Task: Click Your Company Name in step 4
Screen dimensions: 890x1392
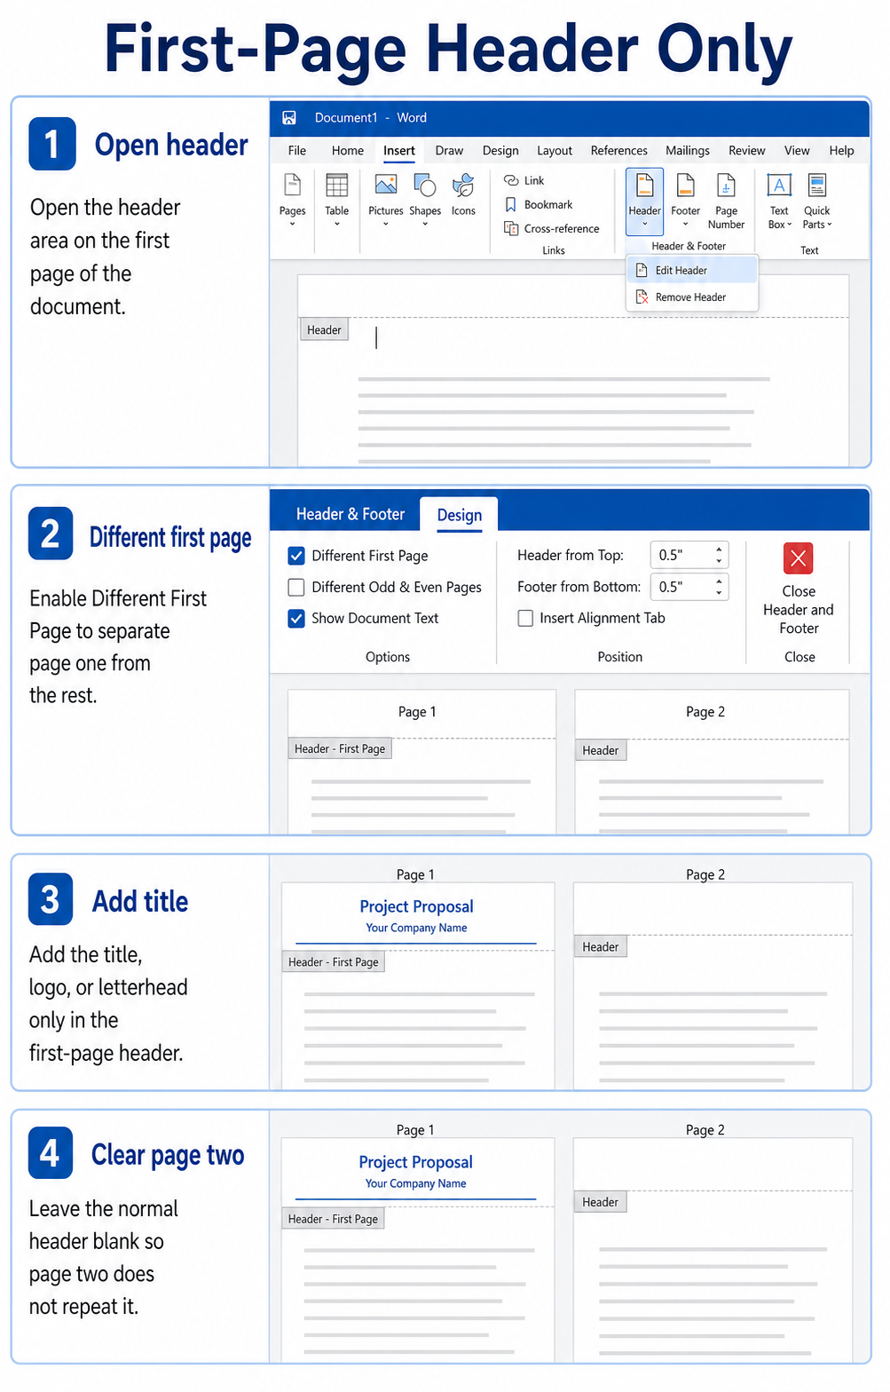Action: click(x=415, y=1184)
